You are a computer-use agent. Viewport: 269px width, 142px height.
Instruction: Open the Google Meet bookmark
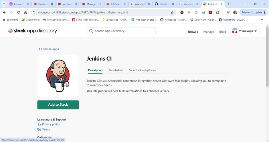point(31,20)
